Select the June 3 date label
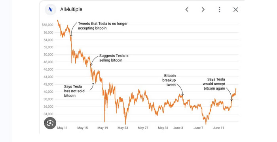The width and height of the screenshot is (277, 142). (x=178, y=128)
